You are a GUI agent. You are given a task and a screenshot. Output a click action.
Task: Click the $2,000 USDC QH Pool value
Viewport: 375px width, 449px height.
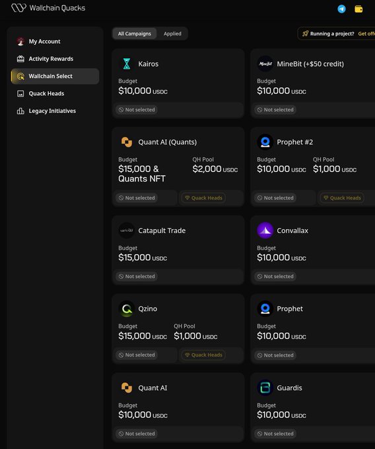(215, 169)
